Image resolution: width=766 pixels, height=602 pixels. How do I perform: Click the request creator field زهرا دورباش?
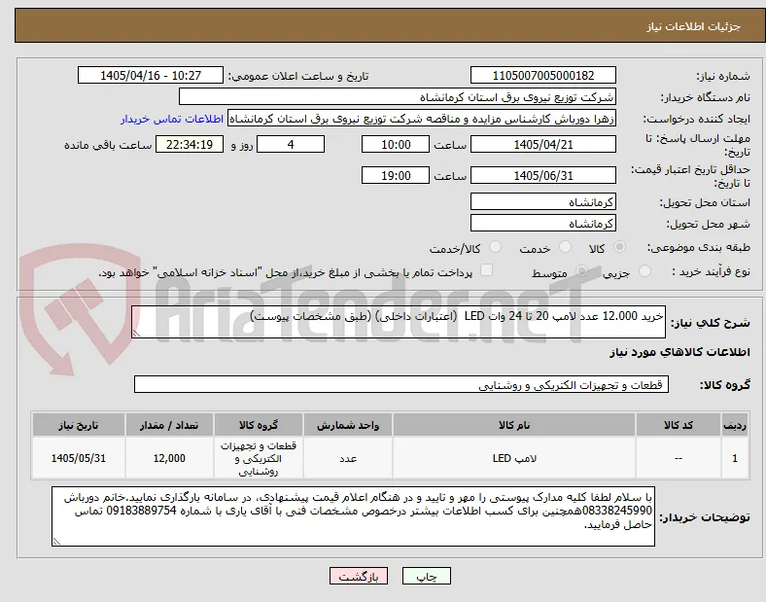[x=422, y=119]
